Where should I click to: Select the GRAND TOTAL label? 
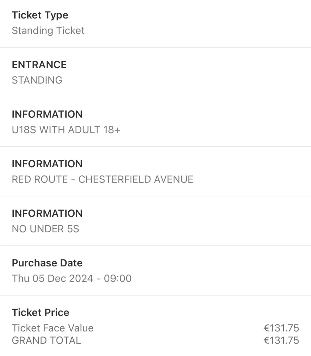click(x=46, y=340)
